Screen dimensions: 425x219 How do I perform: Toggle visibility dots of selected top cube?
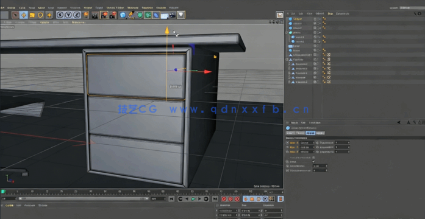(318, 19)
